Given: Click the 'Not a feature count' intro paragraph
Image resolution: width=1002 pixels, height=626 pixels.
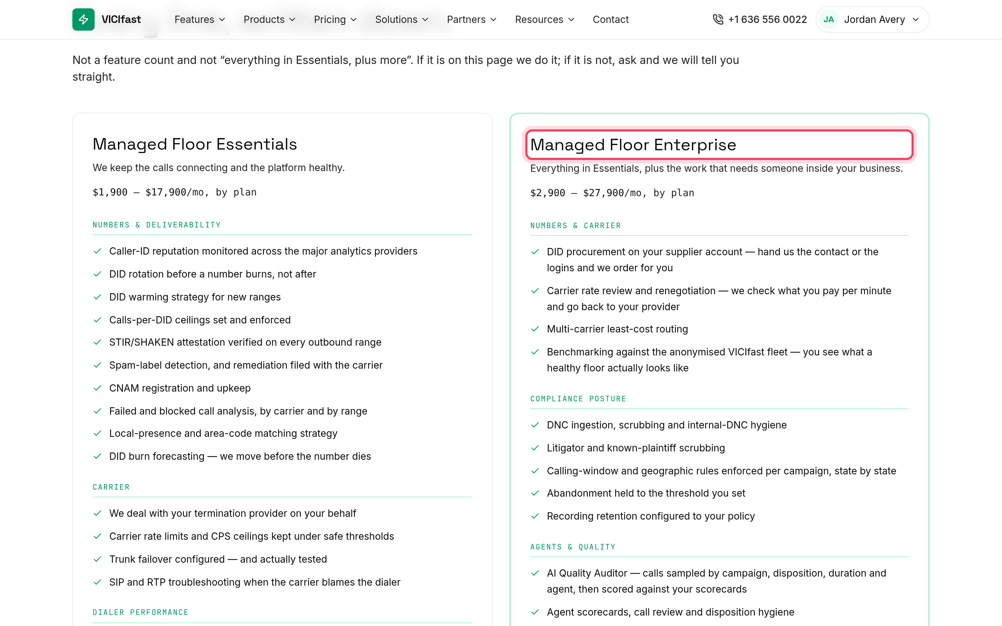Looking at the screenshot, I should tap(406, 68).
